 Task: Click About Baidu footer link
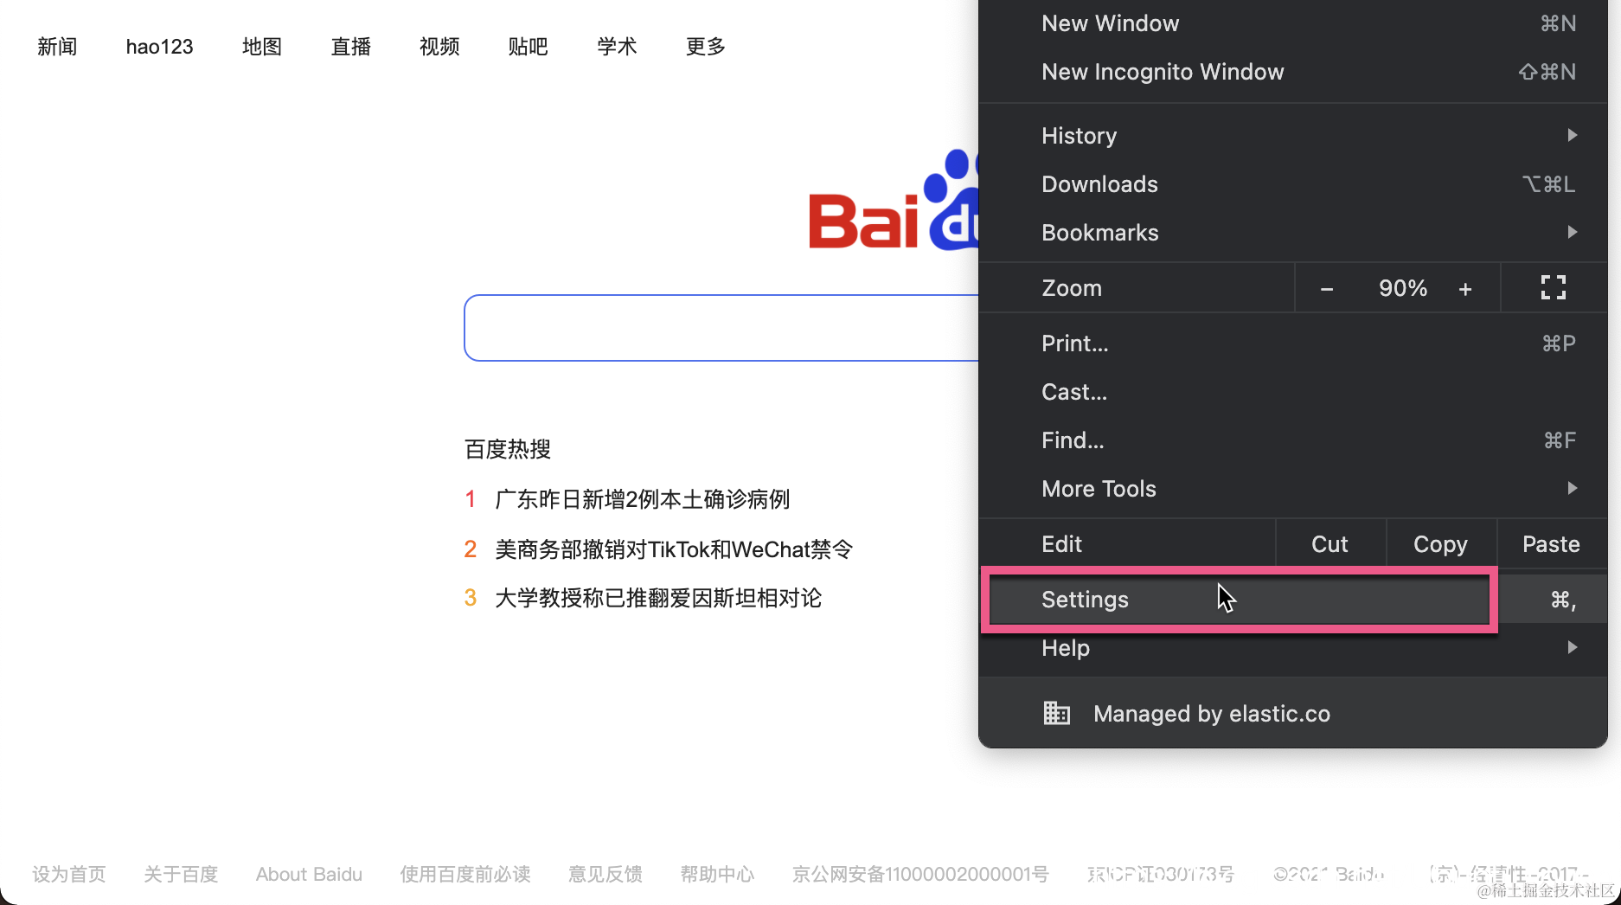309,875
